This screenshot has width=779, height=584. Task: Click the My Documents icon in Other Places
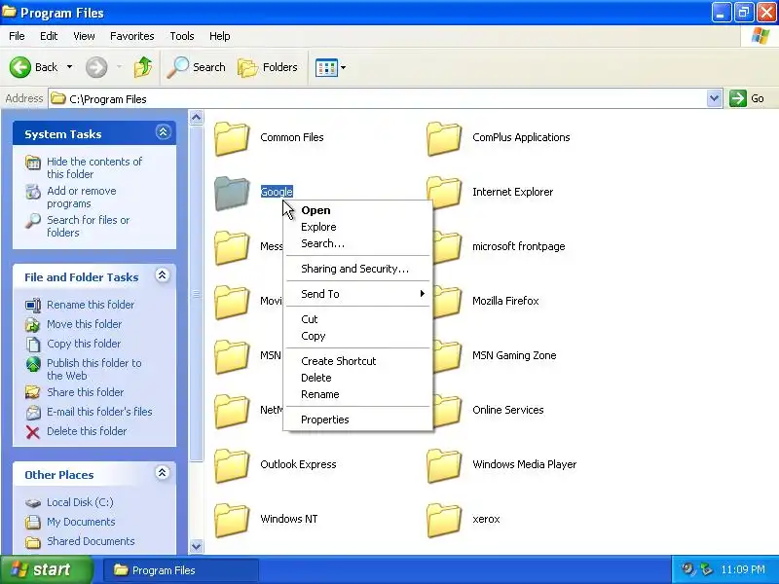coord(33,522)
